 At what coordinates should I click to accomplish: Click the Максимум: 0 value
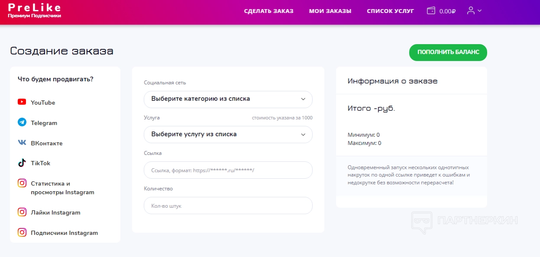coord(364,143)
